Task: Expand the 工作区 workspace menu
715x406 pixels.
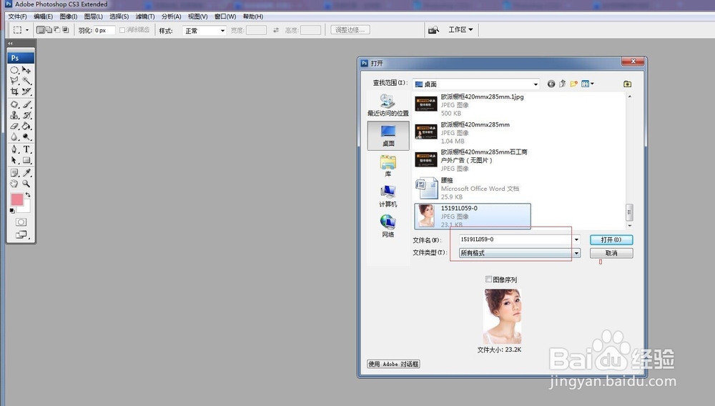Action: [460, 30]
